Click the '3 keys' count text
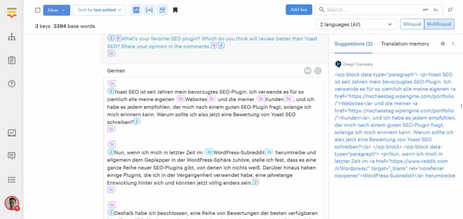Viewport: 463px width, 219px height. tap(43, 26)
